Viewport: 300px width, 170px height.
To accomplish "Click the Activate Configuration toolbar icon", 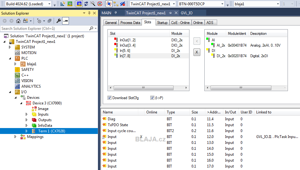I will [x=62, y=4].
